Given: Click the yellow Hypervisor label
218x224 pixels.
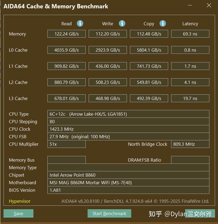Looking at the screenshot, I should [20, 201].
